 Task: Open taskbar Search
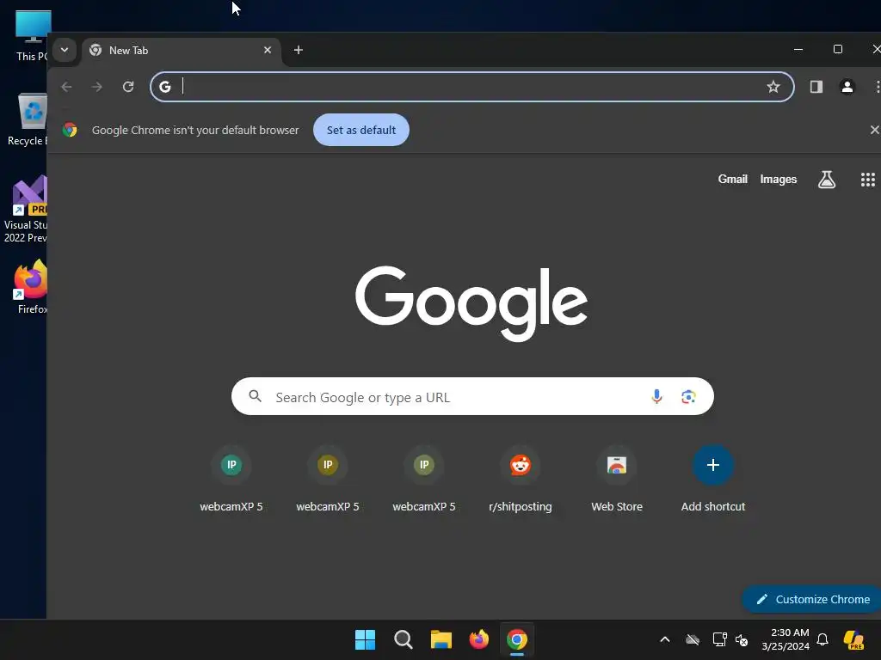(403, 639)
